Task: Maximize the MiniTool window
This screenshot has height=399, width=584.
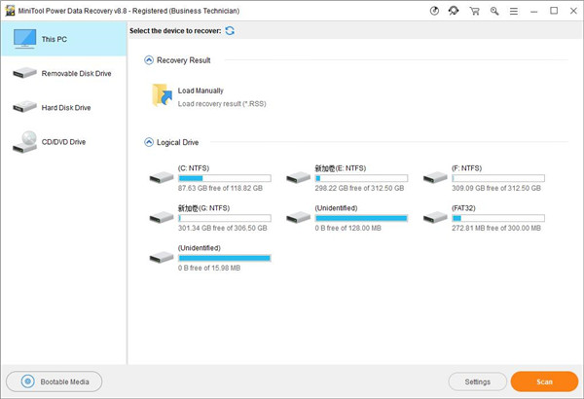Action: (554, 11)
